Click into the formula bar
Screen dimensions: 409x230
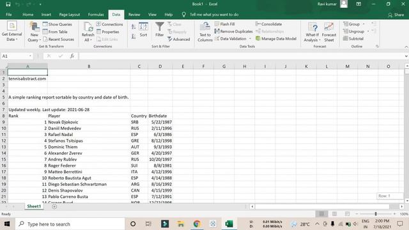click(x=242, y=56)
